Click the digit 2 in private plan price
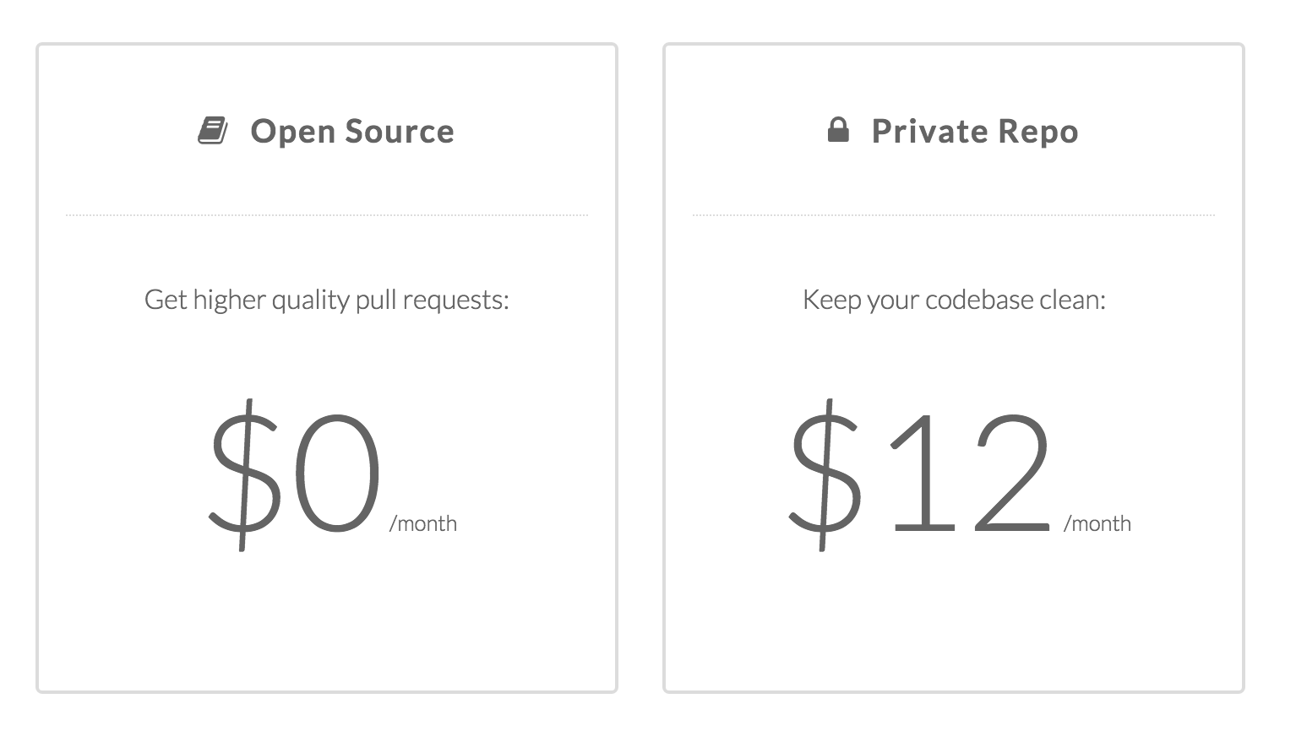The image size is (1296, 731). (1012, 472)
